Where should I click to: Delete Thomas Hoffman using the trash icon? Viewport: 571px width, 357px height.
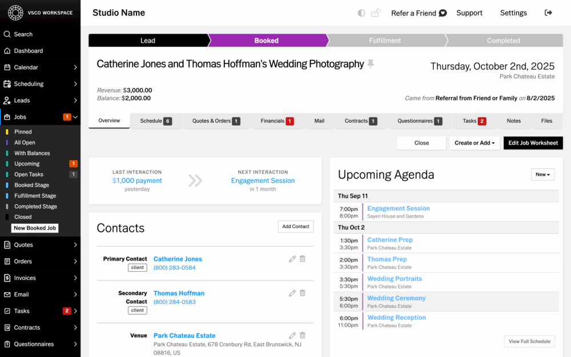pyautogui.click(x=303, y=293)
